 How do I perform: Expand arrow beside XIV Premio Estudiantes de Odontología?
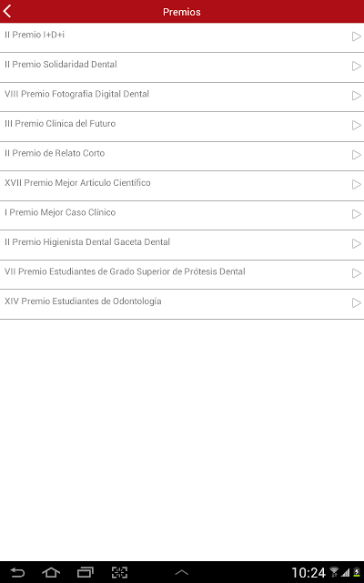356,303
